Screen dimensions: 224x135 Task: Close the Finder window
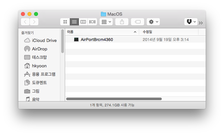click(x=23, y=14)
